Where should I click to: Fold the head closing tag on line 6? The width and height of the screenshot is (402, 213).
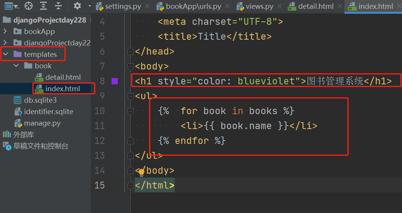click(x=130, y=51)
